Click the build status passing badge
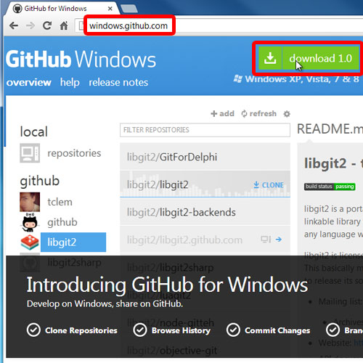This screenshot has height=363, width=363. (x=330, y=187)
